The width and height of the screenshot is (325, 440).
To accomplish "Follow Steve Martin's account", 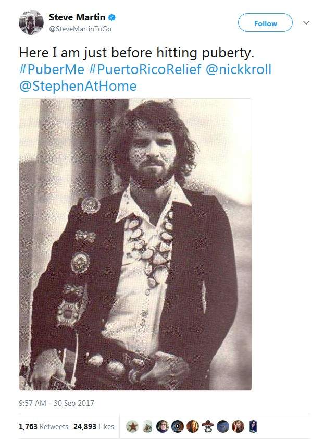I will tap(265, 22).
